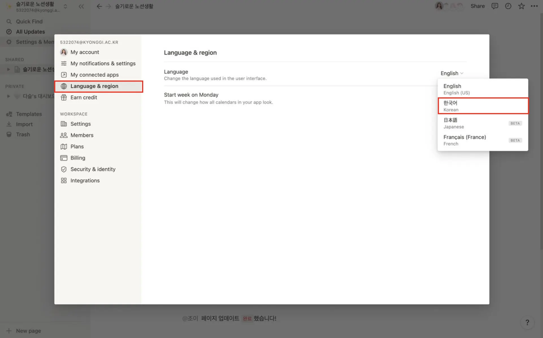Click the Share button
543x338 pixels.
pos(477,6)
